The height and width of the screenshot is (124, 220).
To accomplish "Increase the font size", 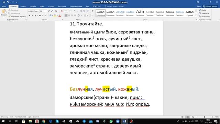I will point(49,11).
